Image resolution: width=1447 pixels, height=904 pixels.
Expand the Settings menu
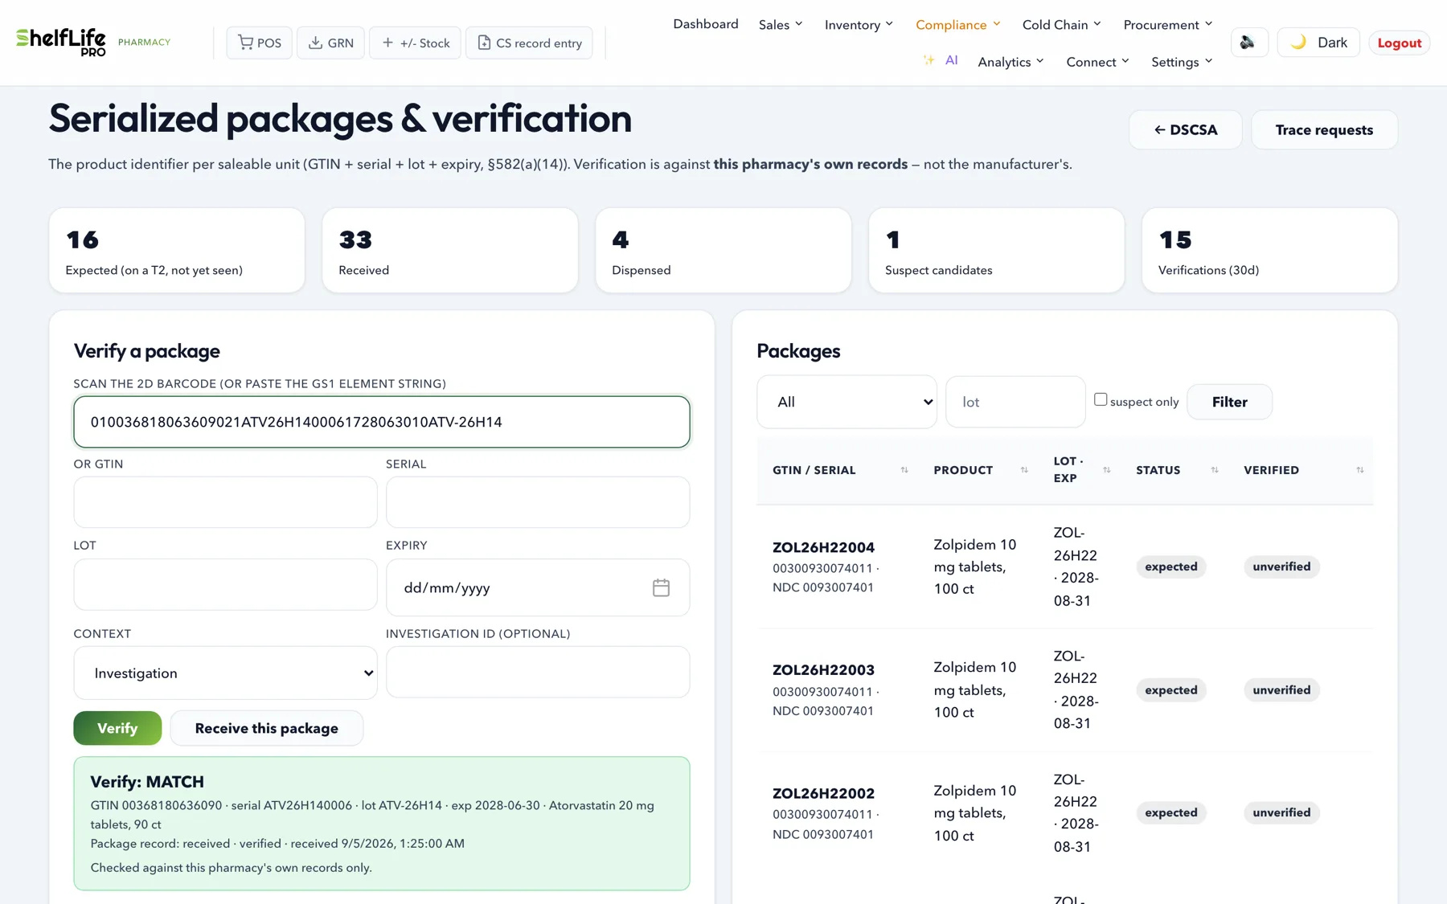1181,62
